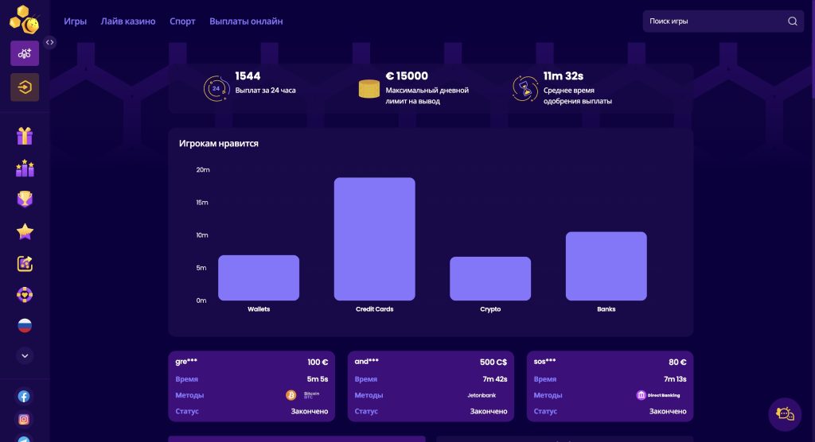Open the Russian flag language selector
The width and height of the screenshot is (815, 442).
pyautogui.click(x=25, y=326)
